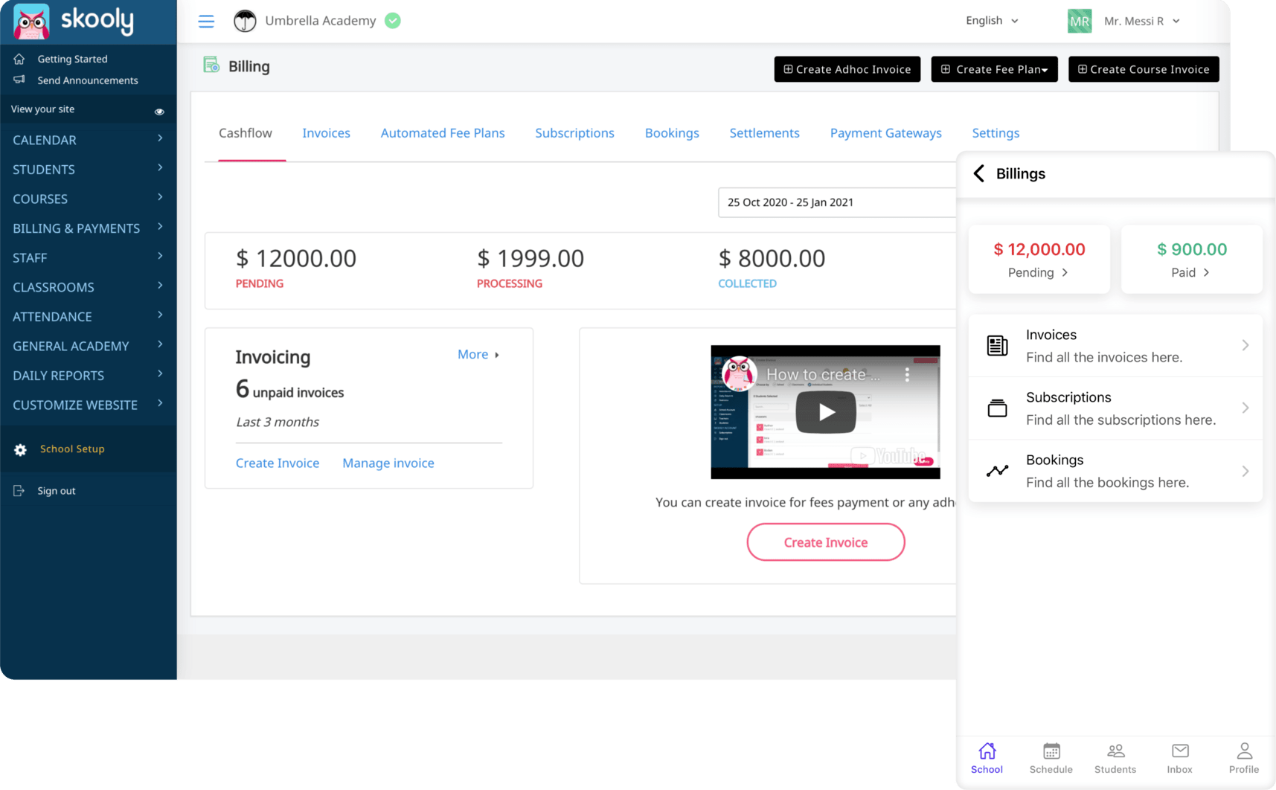Screen dimensions: 1276x790
Task: Open the hamburger navigation menu
Action: coord(206,21)
